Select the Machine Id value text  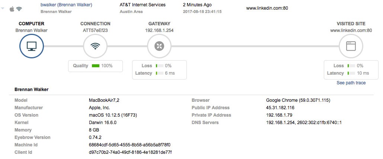point(130,145)
